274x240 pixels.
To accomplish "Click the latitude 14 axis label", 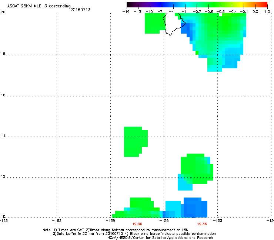I will [3, 136].
